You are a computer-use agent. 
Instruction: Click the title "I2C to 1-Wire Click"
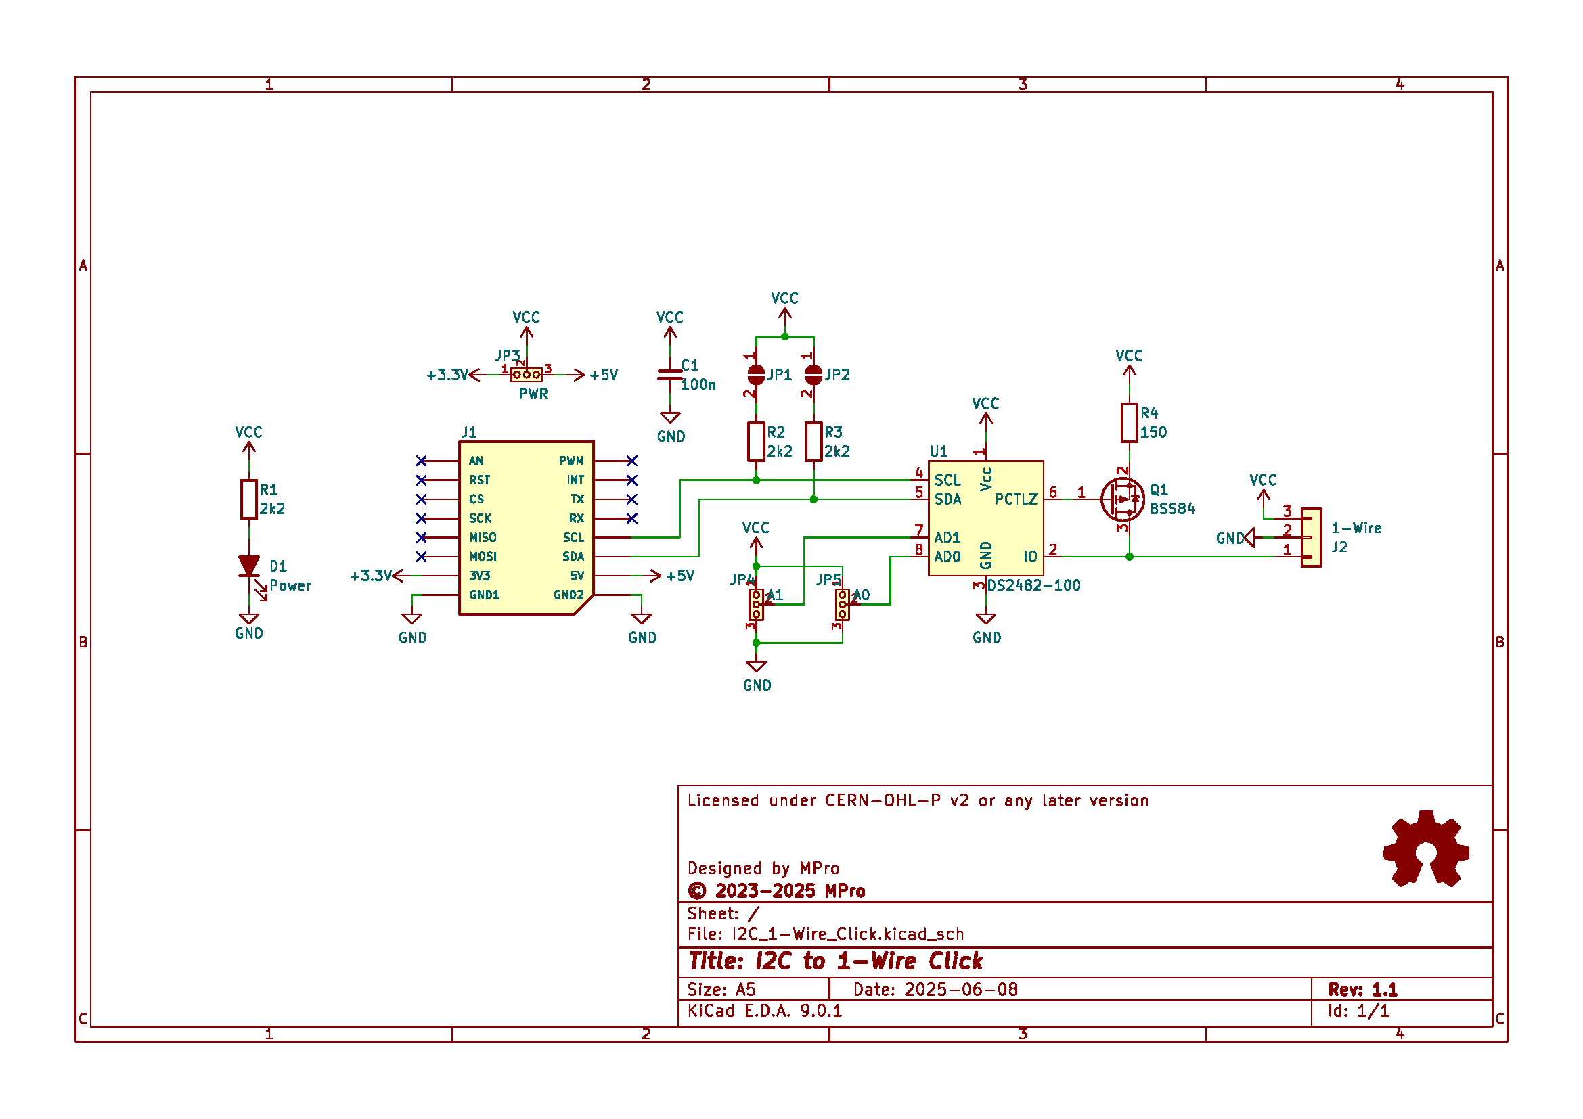click(870, 961)
